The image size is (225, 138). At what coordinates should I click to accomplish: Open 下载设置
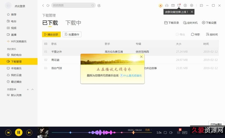209,23
